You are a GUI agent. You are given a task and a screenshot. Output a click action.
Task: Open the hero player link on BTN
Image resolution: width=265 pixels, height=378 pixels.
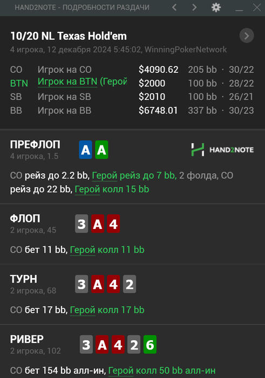pyautogui.click(x=83, y=82)
